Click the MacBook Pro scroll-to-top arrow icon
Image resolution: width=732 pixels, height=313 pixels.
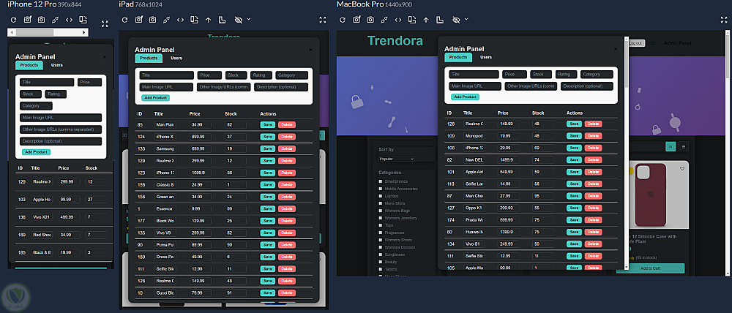pyautogui.click(x=426, y=20)
